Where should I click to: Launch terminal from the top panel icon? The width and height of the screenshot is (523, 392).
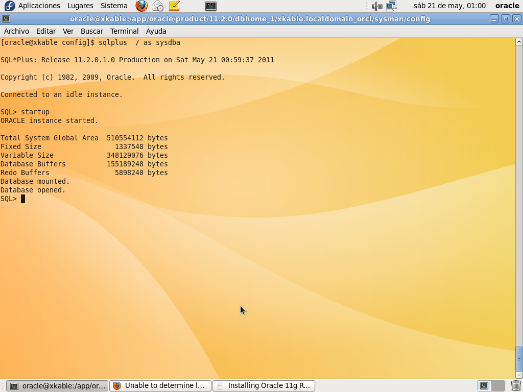pyautogui.click(x=211, y=6)
